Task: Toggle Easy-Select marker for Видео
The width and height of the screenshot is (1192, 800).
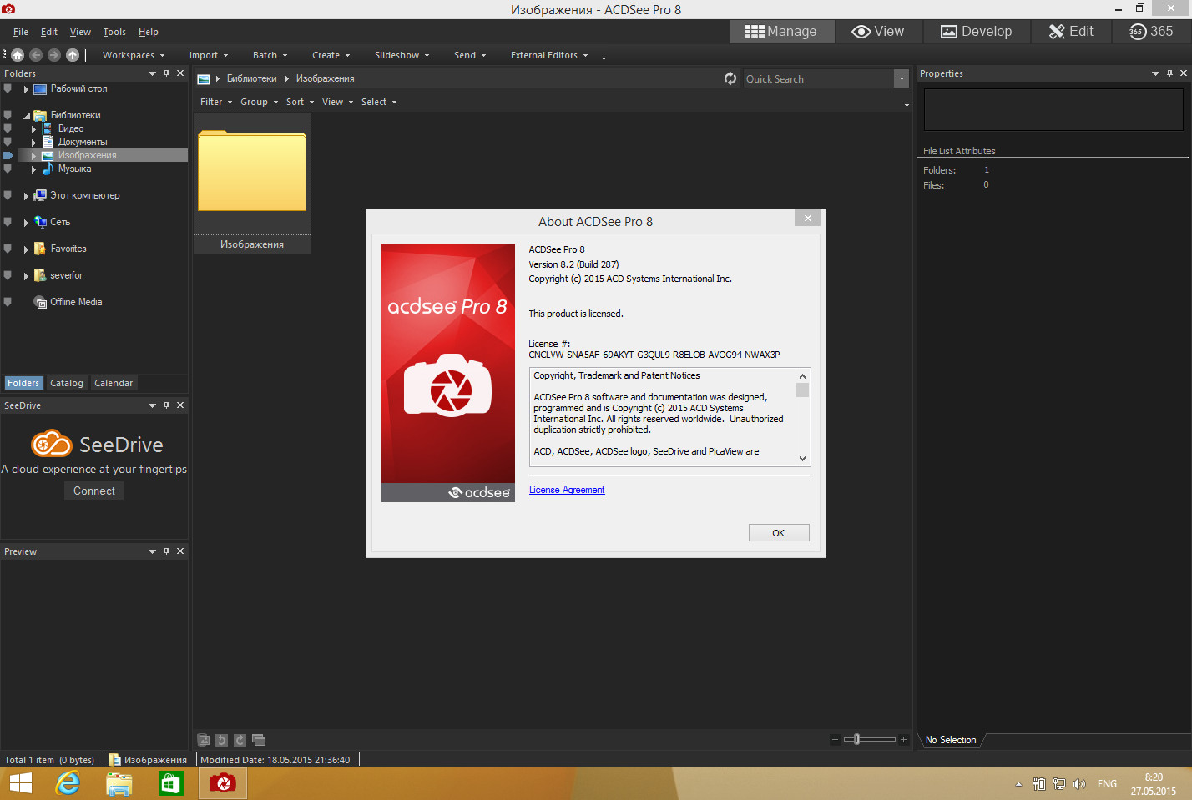Action: [8, 128]
